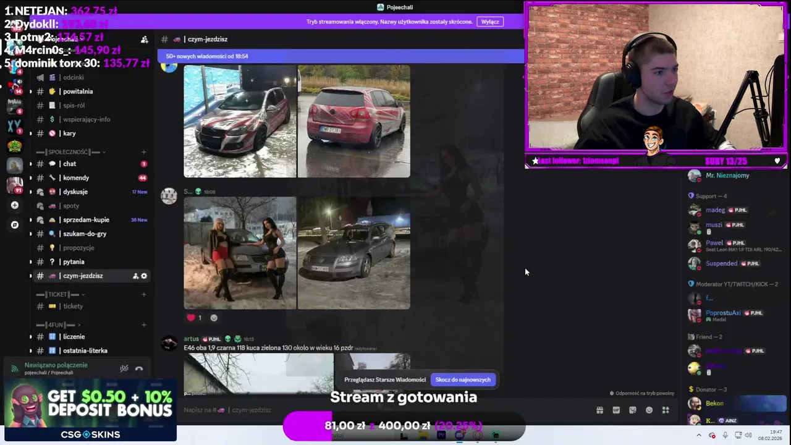This screenshot has height=445, width=791.
Task: Add a reaction to the Passat photos message
Action: click(x=214, y=318)
